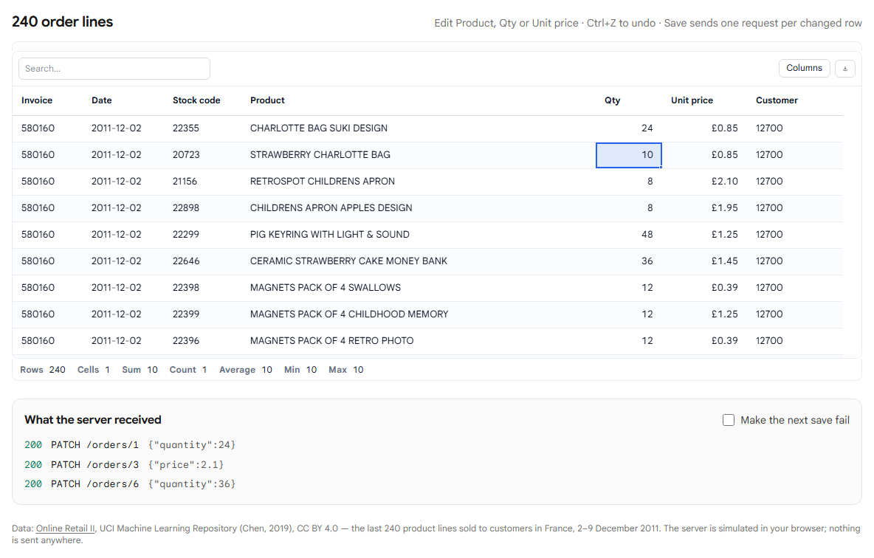This screenshot has height=558, width=874.
Task: Select stock code 22646 cell
Action: (x=202, y=261)
